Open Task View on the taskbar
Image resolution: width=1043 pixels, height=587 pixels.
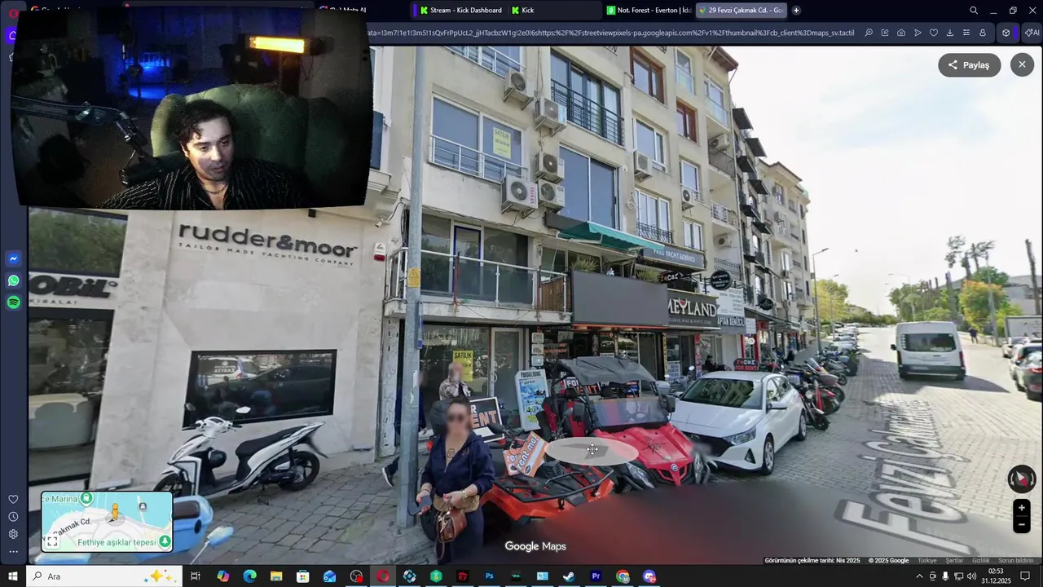(x=196, y=576)
